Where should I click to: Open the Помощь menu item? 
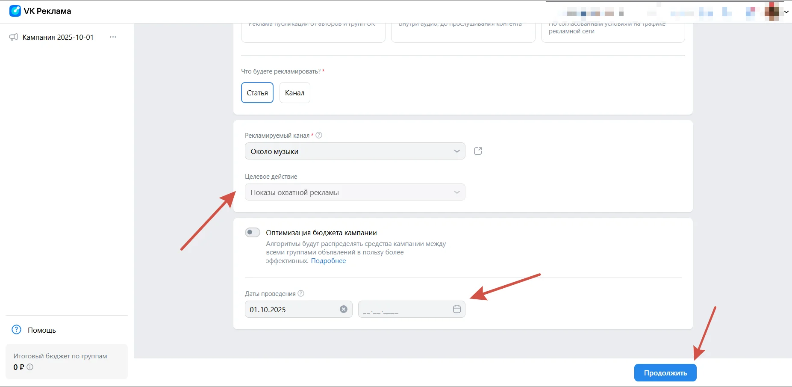click(x=42, y=330)
